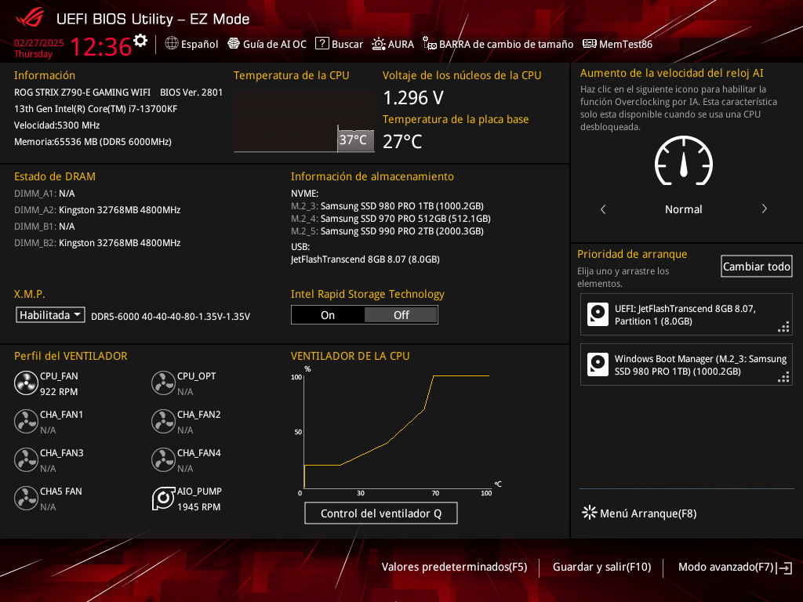
Task: Click the 02/27/2025 date display
Action: point(39,43)
